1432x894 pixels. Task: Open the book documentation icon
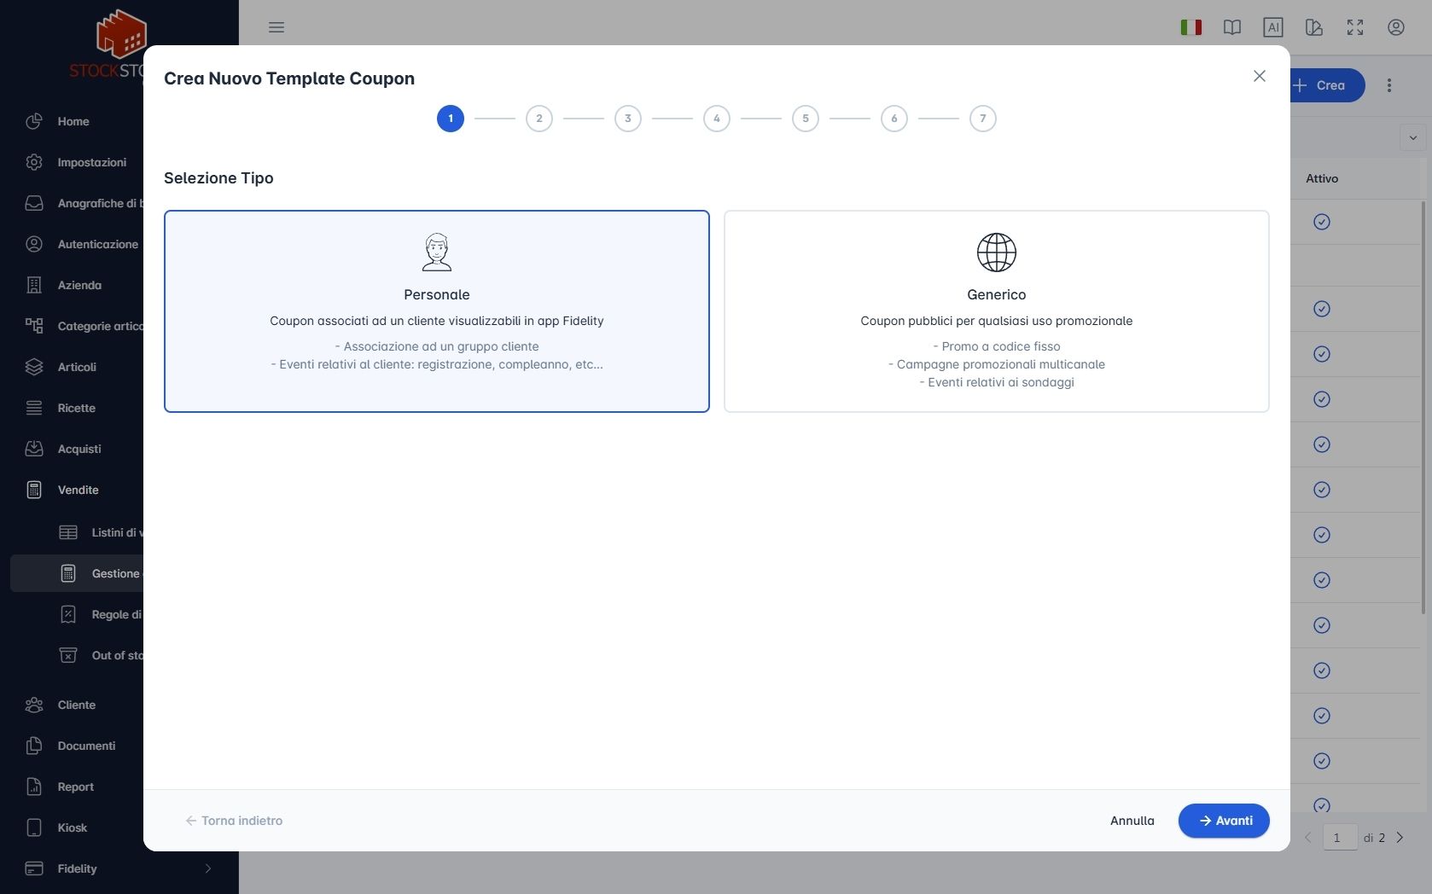tap(1231, 27)
